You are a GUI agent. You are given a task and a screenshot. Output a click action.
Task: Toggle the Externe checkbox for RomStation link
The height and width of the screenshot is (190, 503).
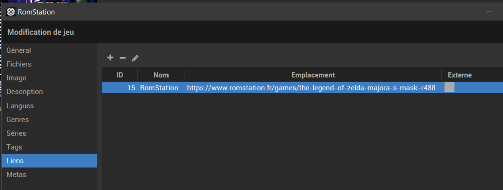click(449, 88)
